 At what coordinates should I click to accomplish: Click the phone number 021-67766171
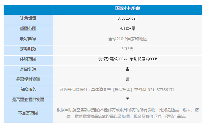point(161,90)
